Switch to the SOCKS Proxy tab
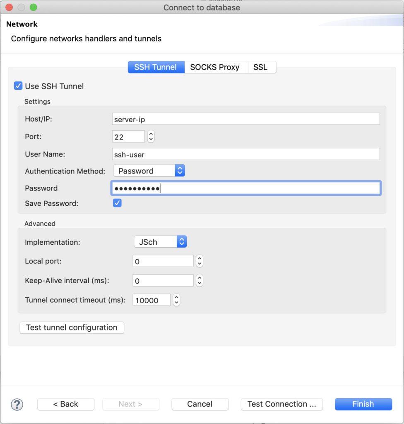The height and width of the screenshot is (424, 404). (x=216, y=67)
